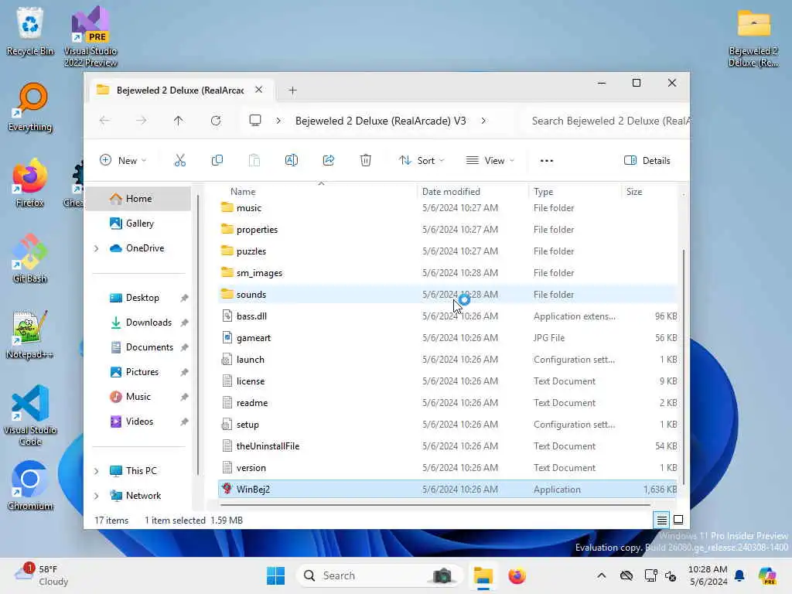Click the horizontal scrollbar of file list
This screenshot has height=594, width=792.
click(x=435, y=504)
